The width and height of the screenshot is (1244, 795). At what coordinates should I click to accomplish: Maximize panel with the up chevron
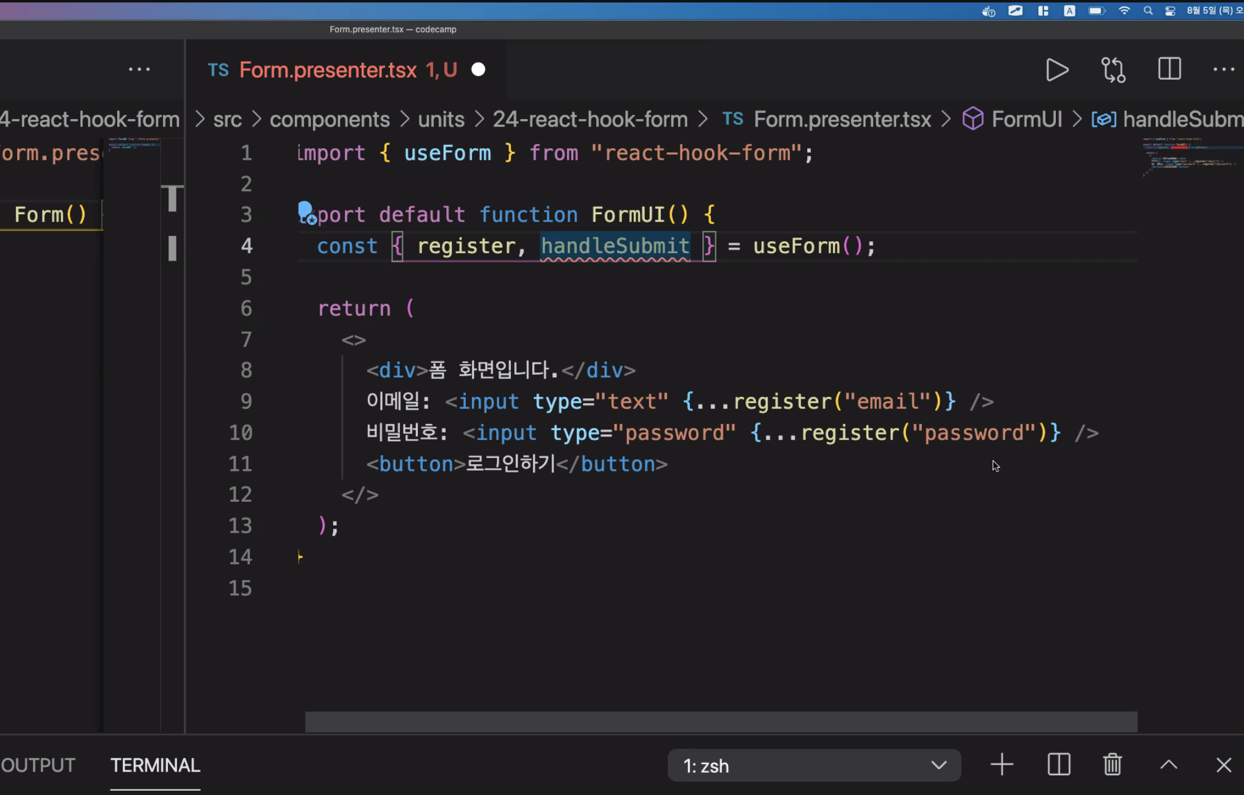(x=1168, y=765)
